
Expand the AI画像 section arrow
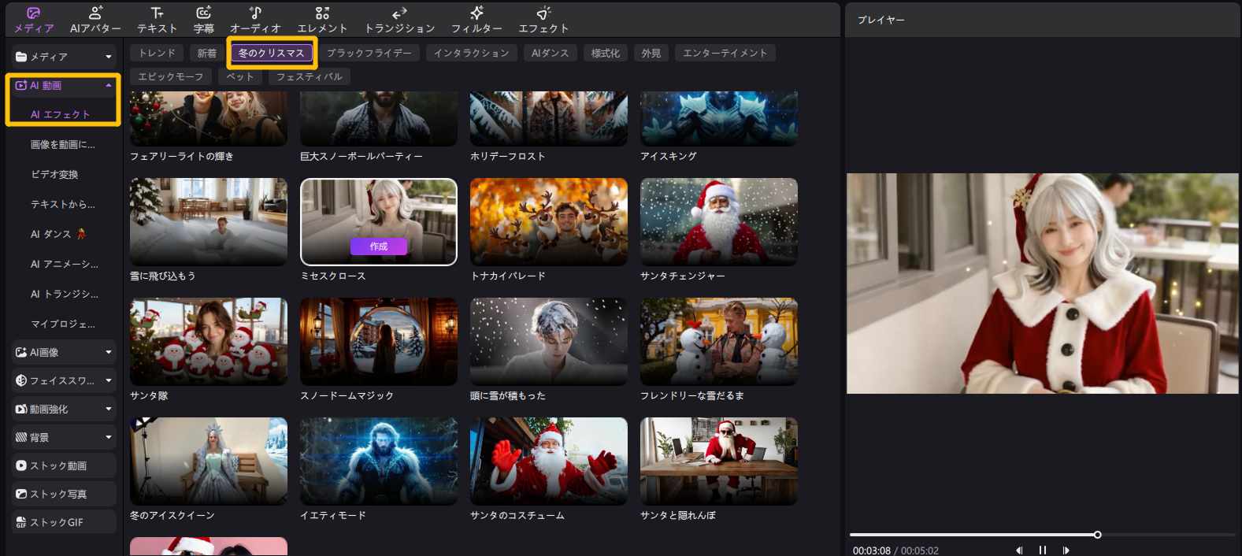click(x=109, y=352)
